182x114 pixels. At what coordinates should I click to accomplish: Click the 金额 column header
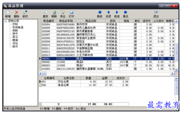(105, 78)
